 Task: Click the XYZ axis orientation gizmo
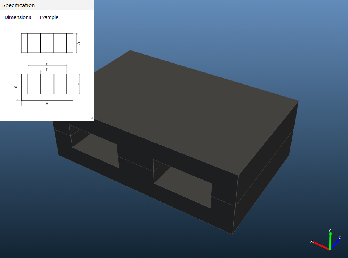click(326, 239)
